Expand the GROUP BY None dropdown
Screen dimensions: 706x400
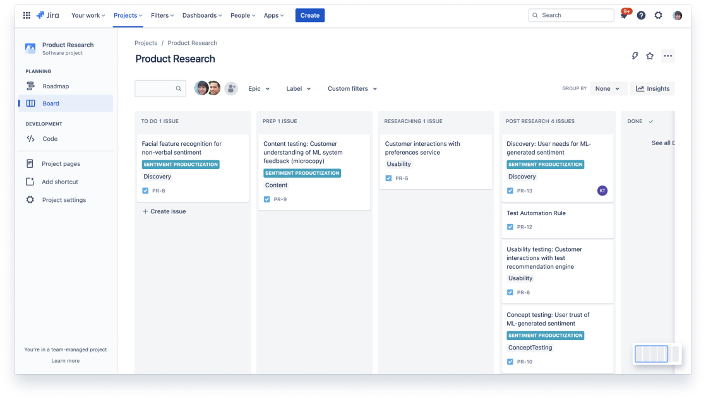coord(607,88)
